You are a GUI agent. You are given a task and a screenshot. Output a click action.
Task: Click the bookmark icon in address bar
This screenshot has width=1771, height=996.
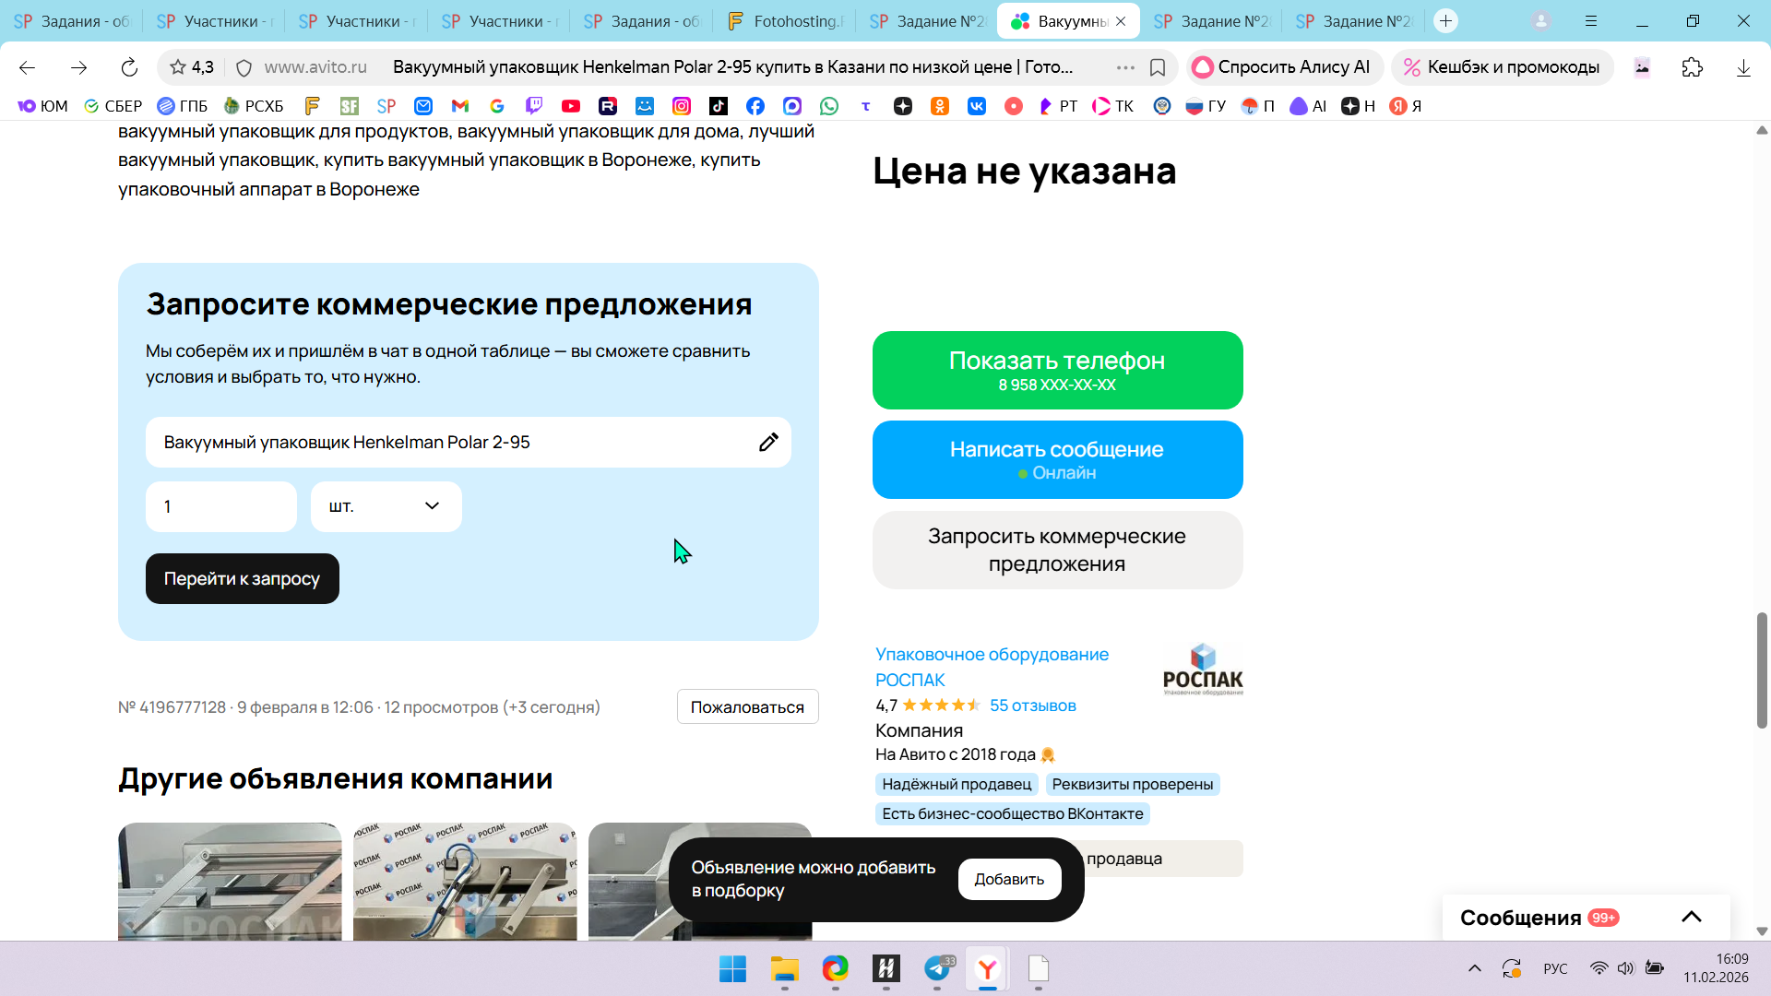[1158, 67]
